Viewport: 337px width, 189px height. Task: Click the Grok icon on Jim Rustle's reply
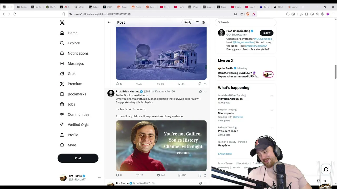[x=200, y=183]
